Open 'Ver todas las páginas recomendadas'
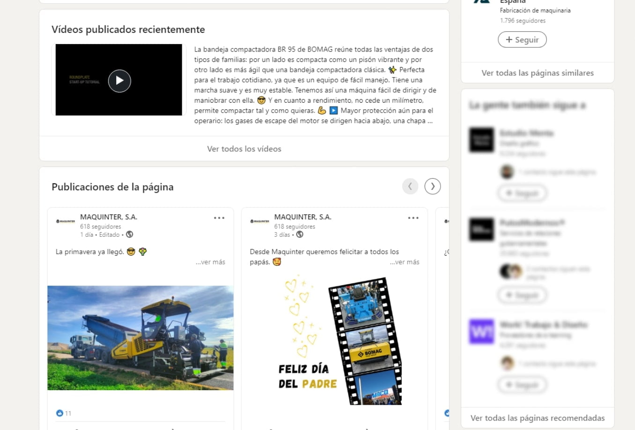This screenshot has width=635, height=430. 538,418
